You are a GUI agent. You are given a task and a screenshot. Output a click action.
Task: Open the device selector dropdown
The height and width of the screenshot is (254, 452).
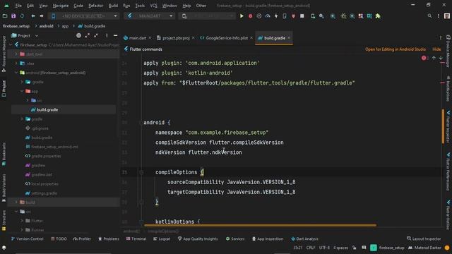(x=84, y=16)
